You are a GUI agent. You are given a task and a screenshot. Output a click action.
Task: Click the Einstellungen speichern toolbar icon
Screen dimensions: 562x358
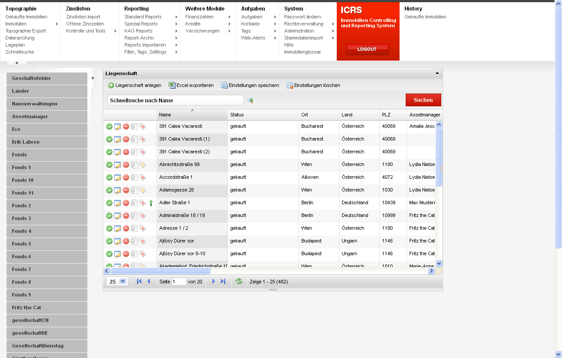[x=224, y=85]
